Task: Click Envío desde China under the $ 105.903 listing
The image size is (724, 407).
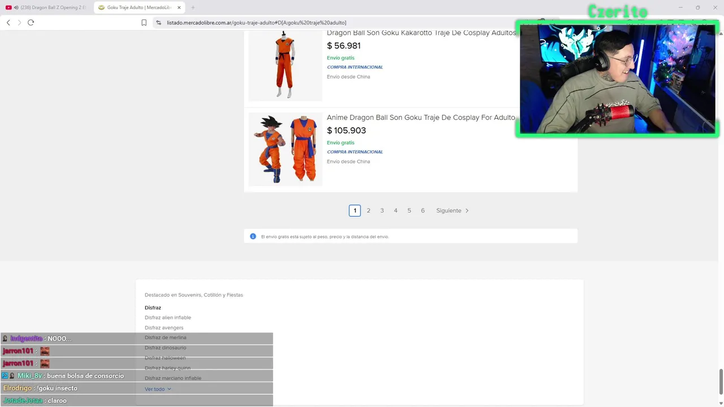Action: click(348, 162)
